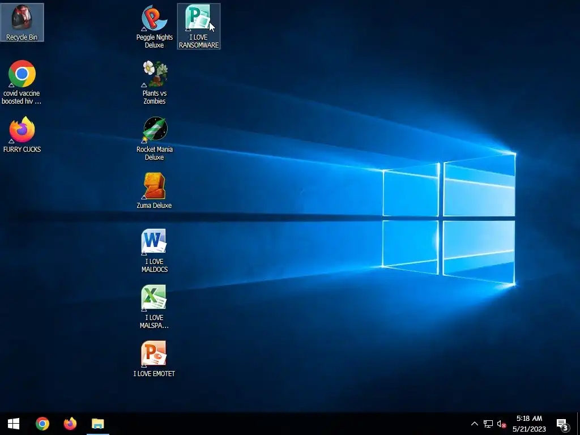This screenshot has height=435, width=580.
Task: Select the Peggle Nights Deluxe shortcut
Action: [x=154, y=26]
